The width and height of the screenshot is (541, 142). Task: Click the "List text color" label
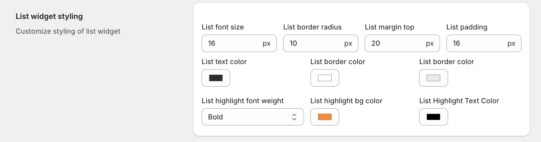(224, 62)
